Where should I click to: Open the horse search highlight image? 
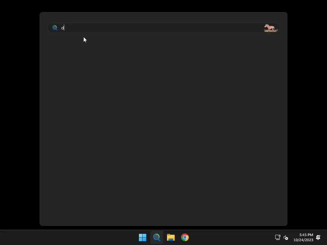pyautogui.click(x=271, y=28)
